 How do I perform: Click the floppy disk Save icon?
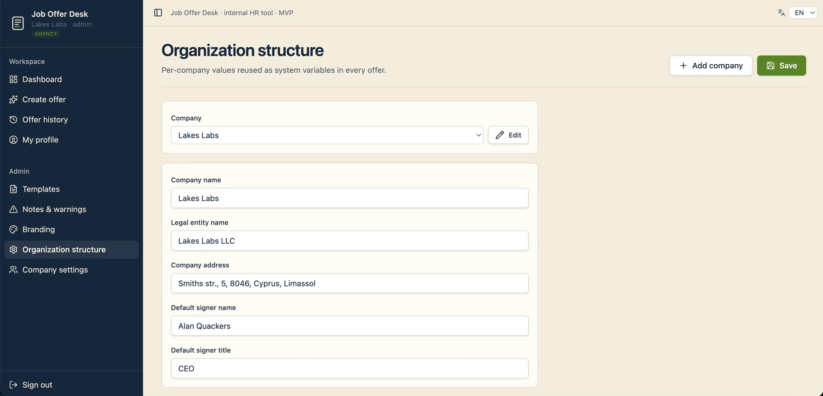(770, 66)
